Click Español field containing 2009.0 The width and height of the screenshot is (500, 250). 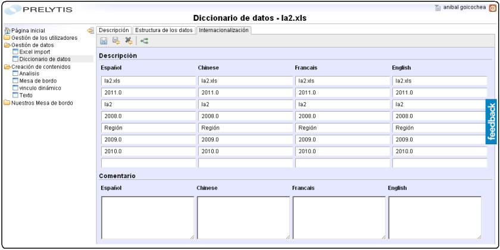point(148,140)
